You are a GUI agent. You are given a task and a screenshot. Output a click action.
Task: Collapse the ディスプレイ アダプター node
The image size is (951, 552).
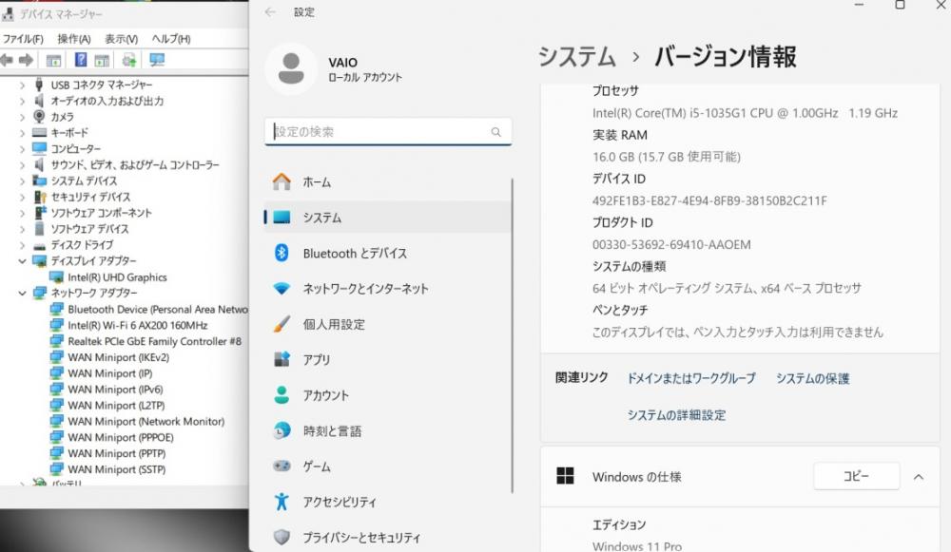click(23, 261)
